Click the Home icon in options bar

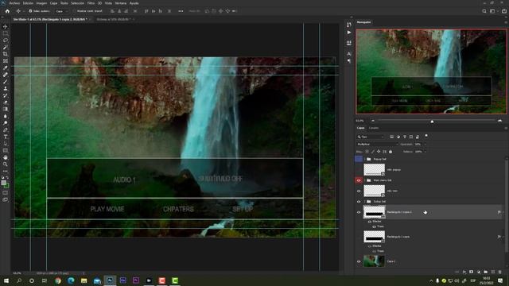click(7, 11)
